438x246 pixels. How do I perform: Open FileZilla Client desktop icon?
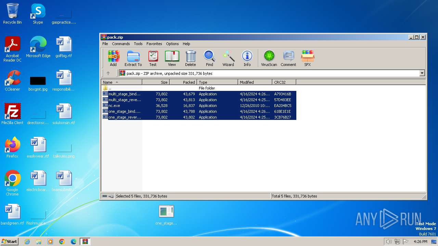(x=12, y=114)
